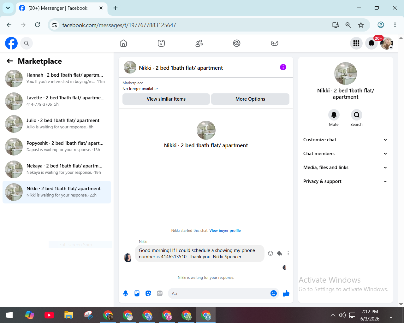Show hidden system tray icons

(x=333, y=315)
